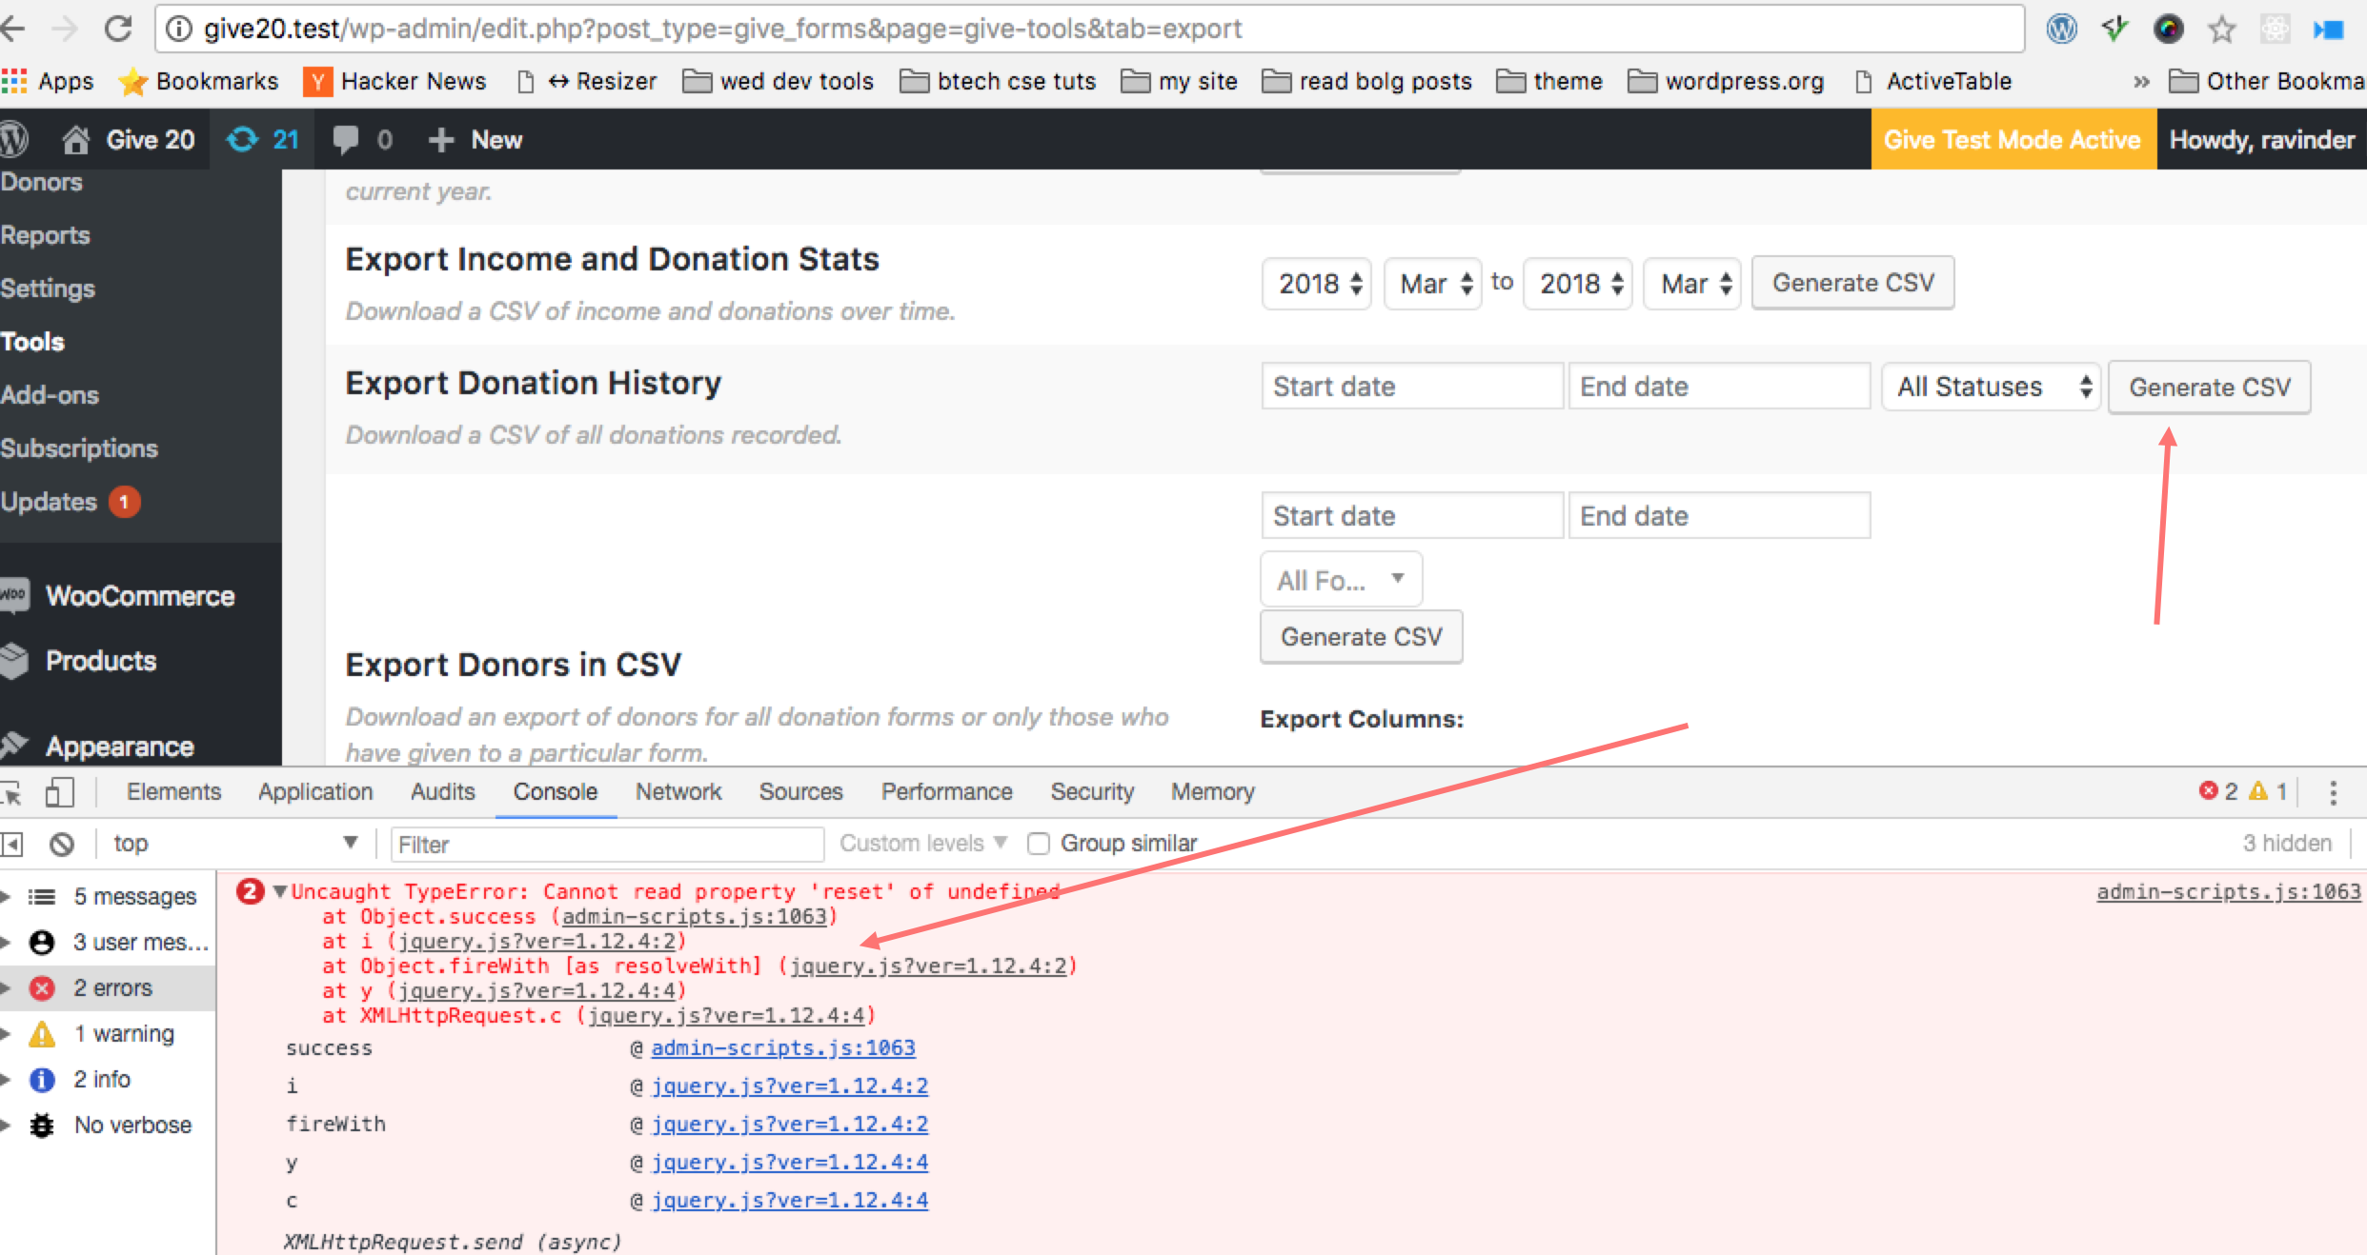This screenshot has height=1255, width=2367.
Task: Click Generate CSV for Export Donation History
Action: pos(2209,387)
